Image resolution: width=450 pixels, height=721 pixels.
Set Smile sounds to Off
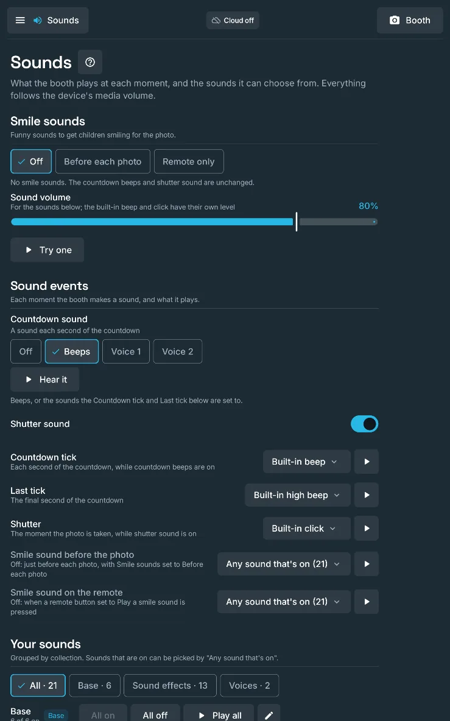point(31,161)
